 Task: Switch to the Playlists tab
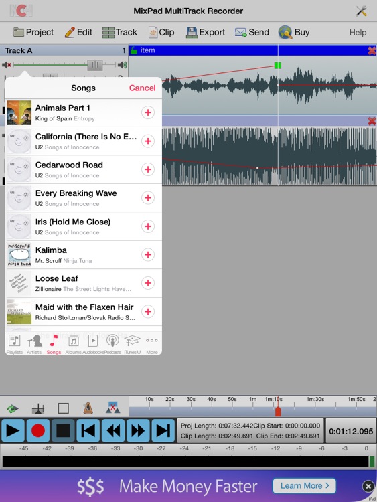pos(15,344)
